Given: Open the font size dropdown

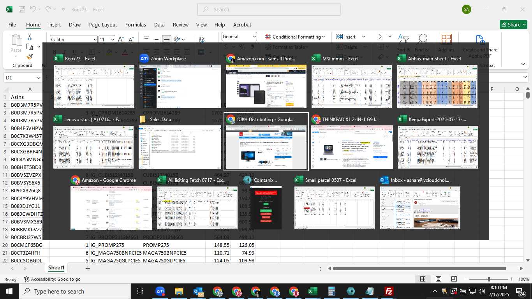Looking at the screenshot, I should (113, 40).
